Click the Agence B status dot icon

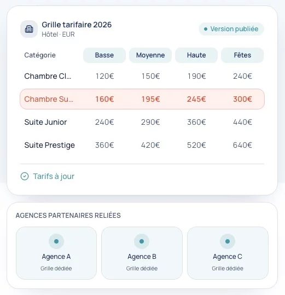(142, 241)
